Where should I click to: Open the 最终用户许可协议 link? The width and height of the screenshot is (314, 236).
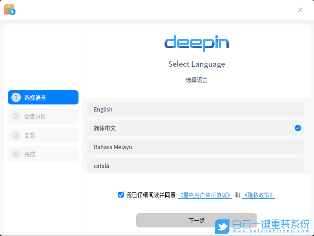pyautogui.click(x=204, y=194)
